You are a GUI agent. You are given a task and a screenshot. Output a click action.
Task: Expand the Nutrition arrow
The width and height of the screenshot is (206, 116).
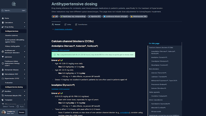24,91
